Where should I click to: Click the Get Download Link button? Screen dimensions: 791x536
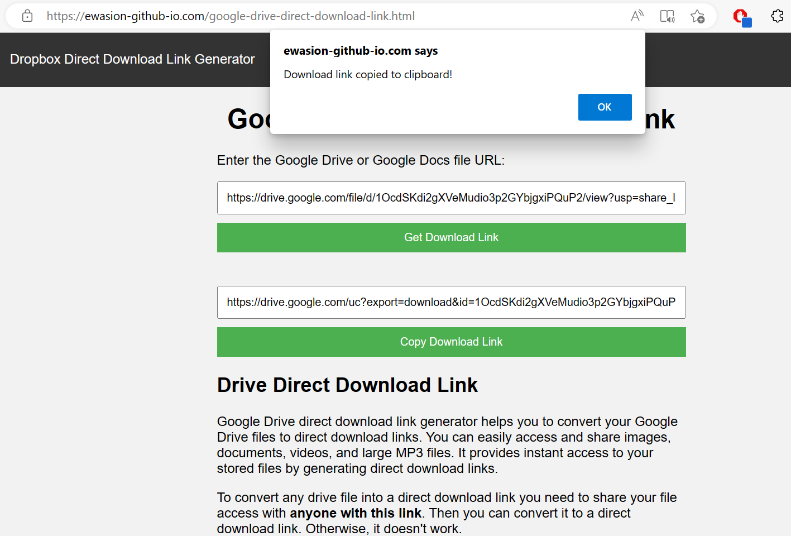point(451,237)
